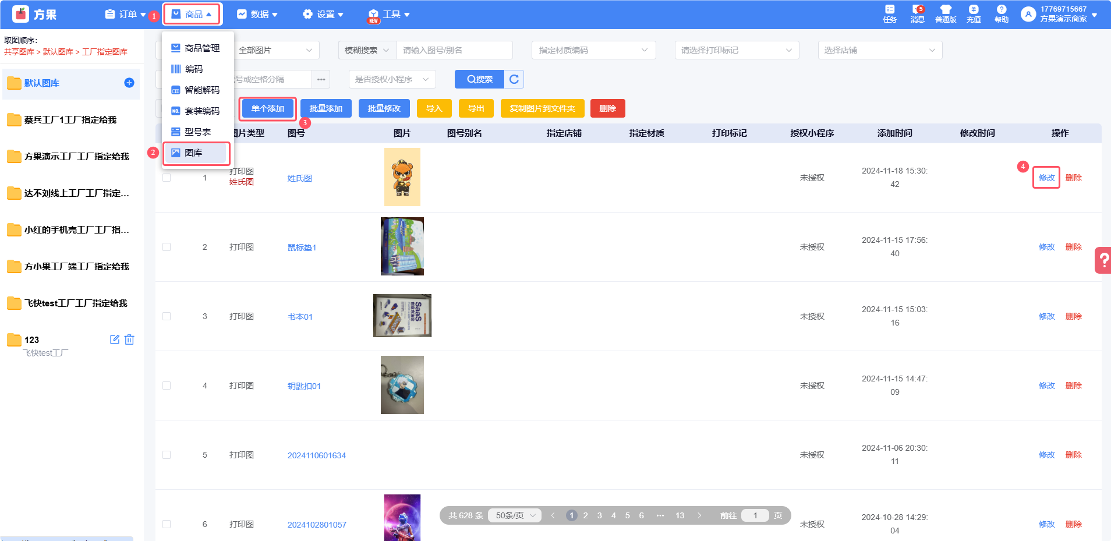Click the 批量修改 button
Image resolution: width=1111 pixels, height=541 pixels.
coord(384,108)
